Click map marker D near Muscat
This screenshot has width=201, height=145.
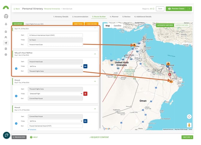click(168, 63)
